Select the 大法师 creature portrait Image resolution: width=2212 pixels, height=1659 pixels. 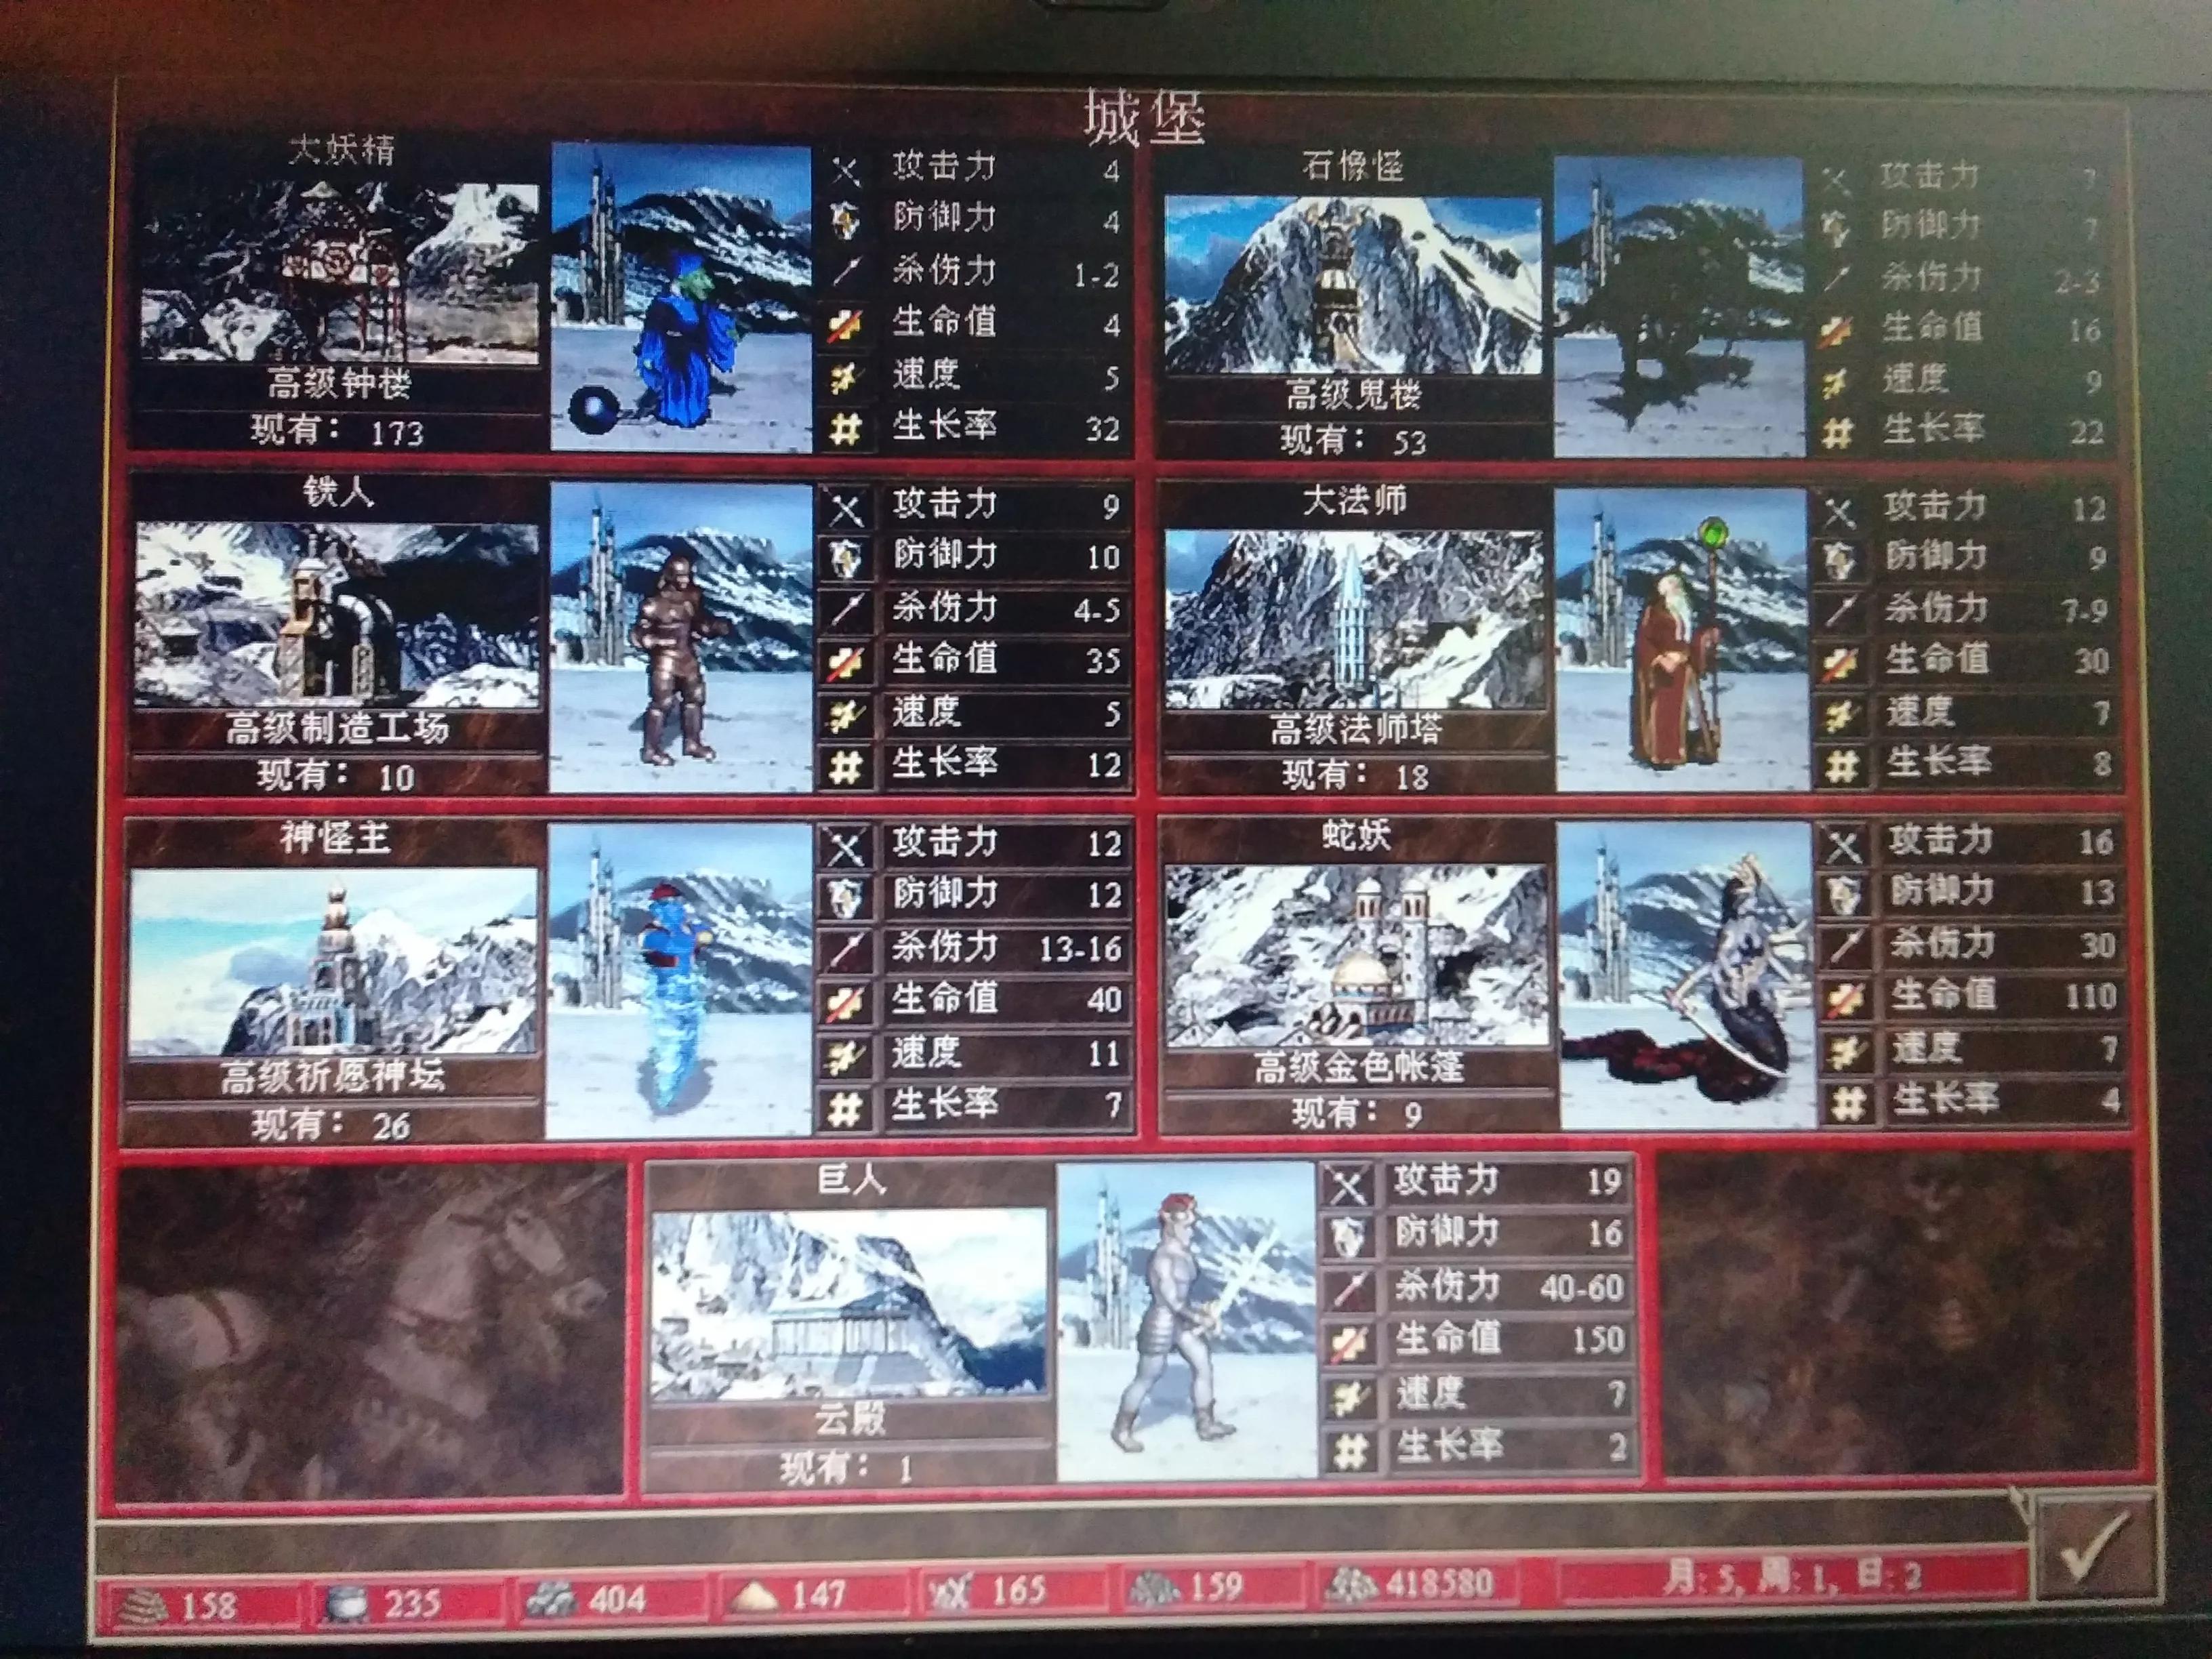pyautogui.click(x=1683, y=640)
